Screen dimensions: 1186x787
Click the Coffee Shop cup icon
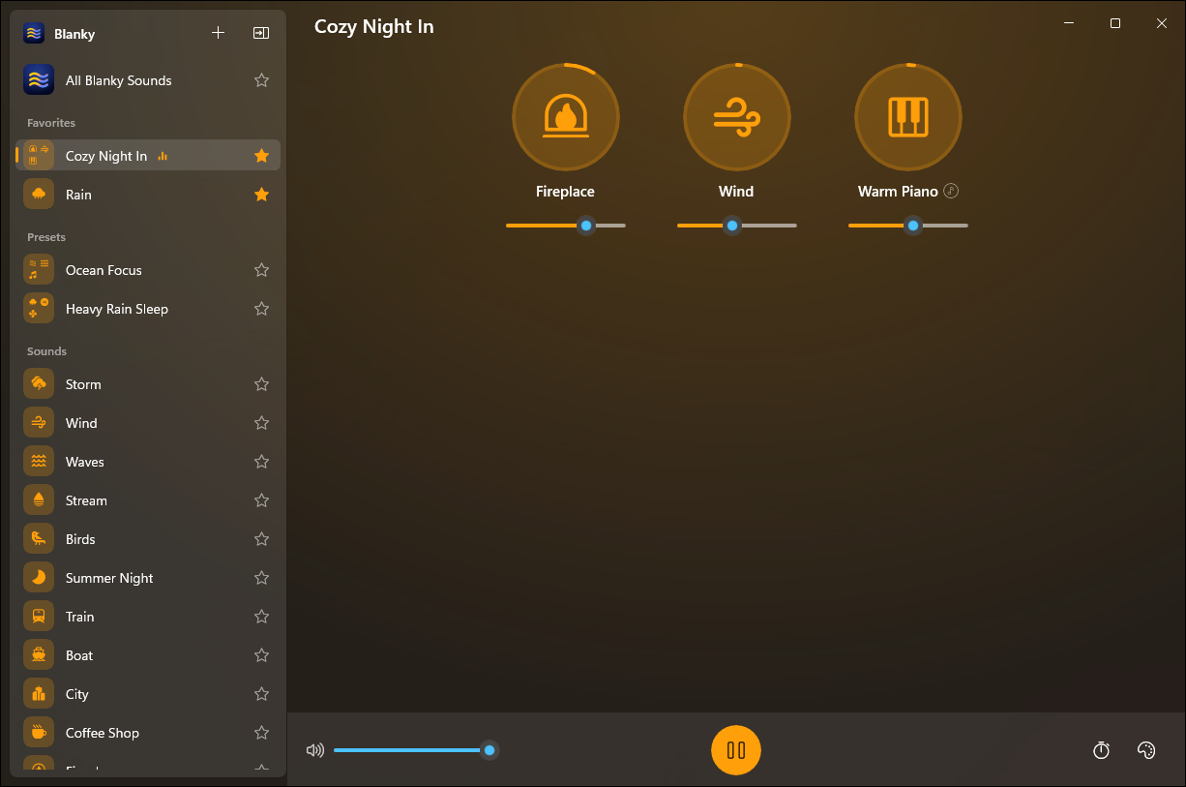[39, 733]
